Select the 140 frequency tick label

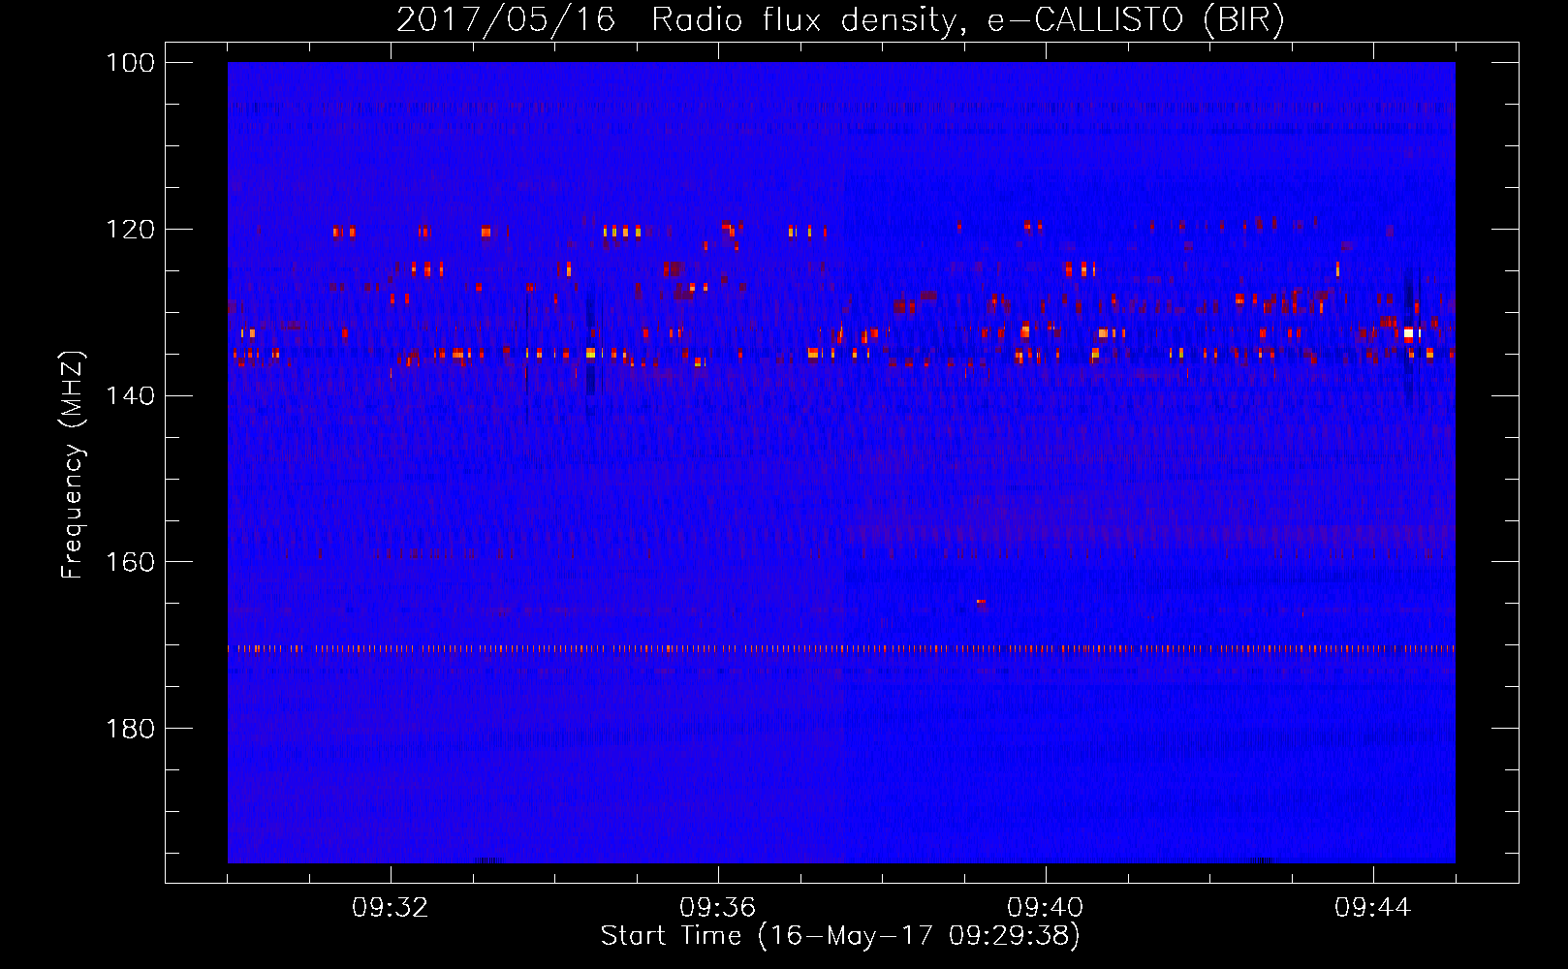coord(130,395)
